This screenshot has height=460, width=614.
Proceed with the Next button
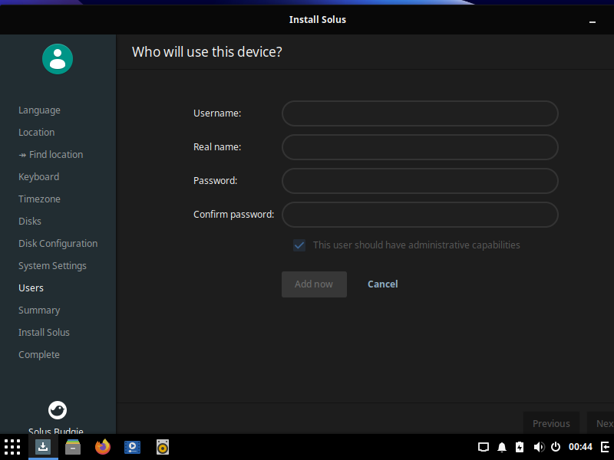(601, 424)
